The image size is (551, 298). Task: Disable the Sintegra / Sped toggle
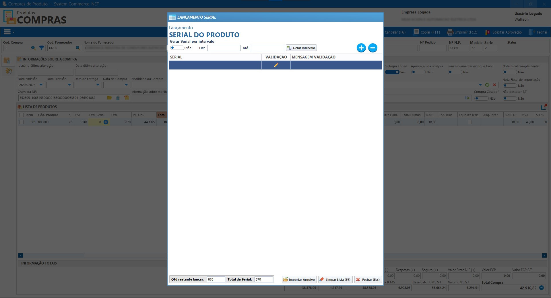pyautogui.click(x=392, y=72)
